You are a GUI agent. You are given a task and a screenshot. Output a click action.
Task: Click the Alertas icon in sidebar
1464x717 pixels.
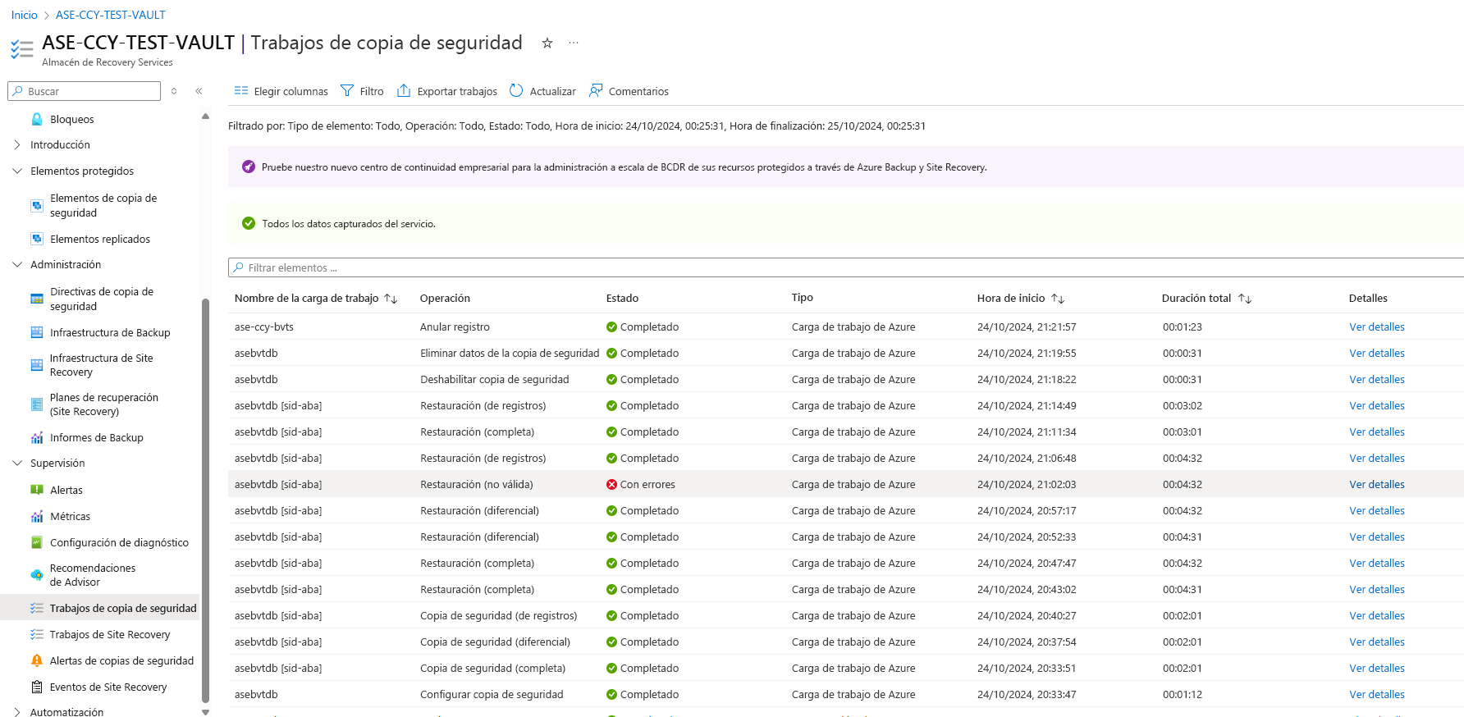(37, 490)
